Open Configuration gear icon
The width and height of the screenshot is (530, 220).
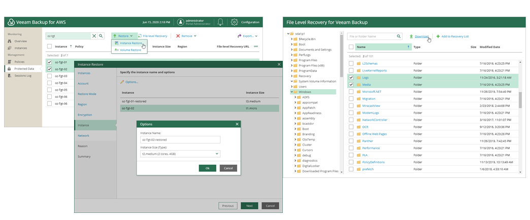point(234,22)
